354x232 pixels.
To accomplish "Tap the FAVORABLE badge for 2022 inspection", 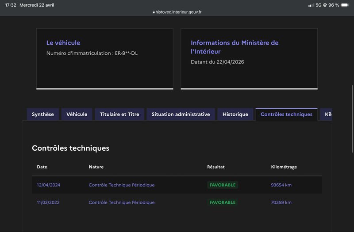I will [223, 202].
